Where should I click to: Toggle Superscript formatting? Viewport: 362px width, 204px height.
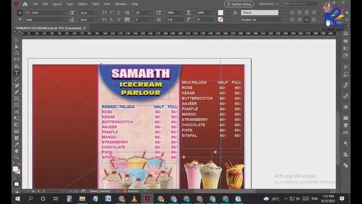[x=111, y=12]
